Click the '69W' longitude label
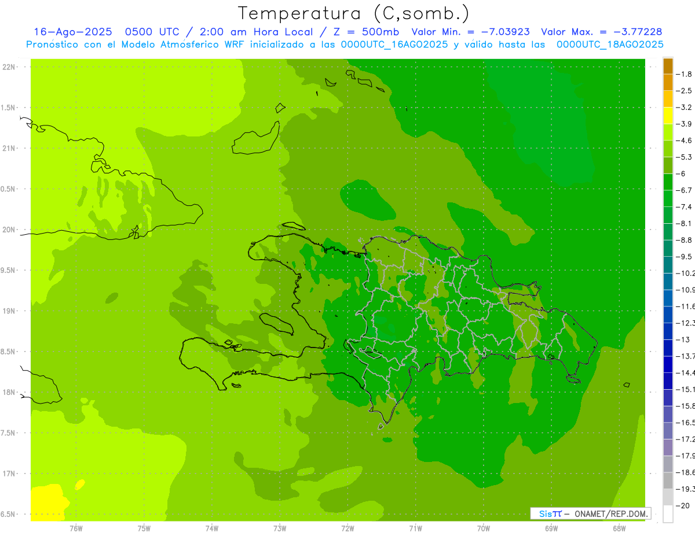The height and width of the screenshot is (536, 695). click(551, 529)
